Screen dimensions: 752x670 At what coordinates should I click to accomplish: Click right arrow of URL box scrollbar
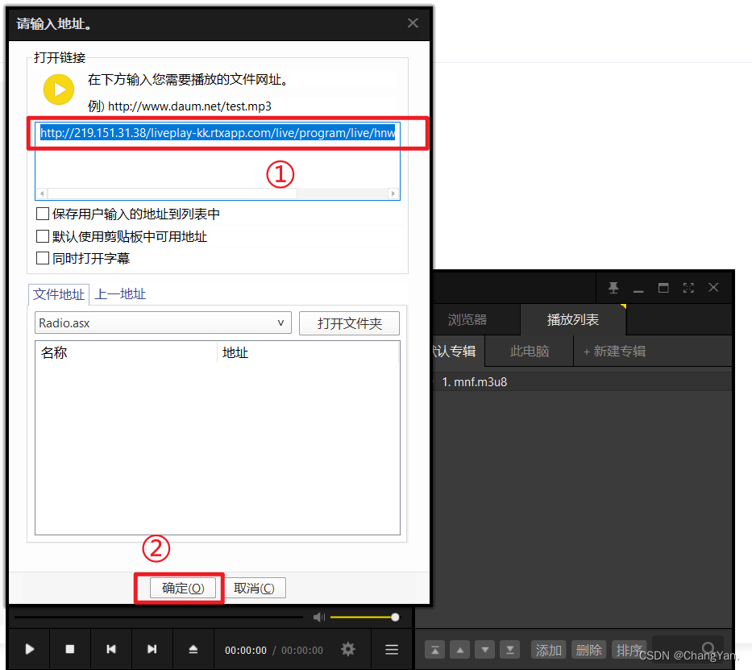coord(393,194)
